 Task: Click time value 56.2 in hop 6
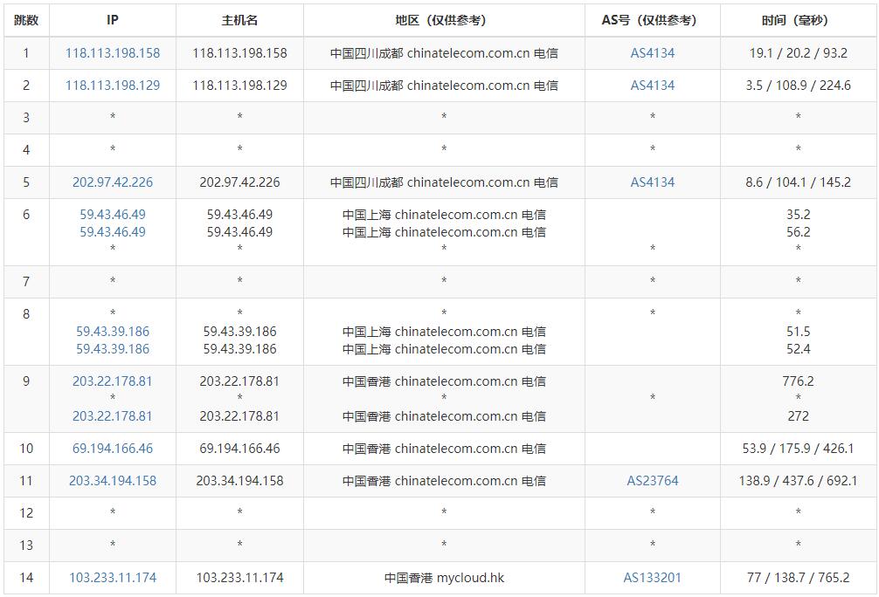(799, 232)
